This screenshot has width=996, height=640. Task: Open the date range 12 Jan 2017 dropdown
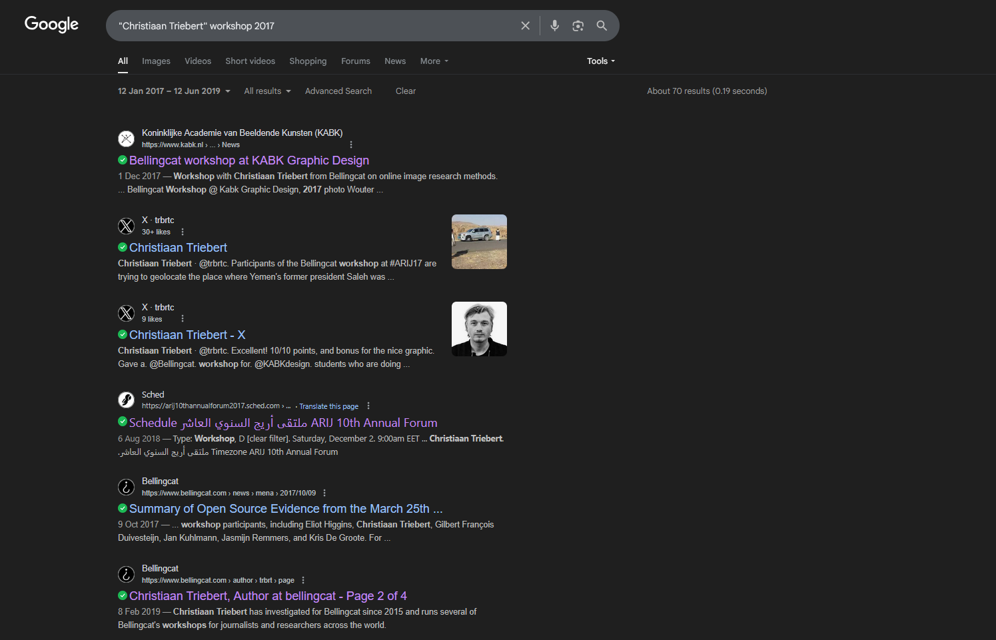(x=174, y=91)
